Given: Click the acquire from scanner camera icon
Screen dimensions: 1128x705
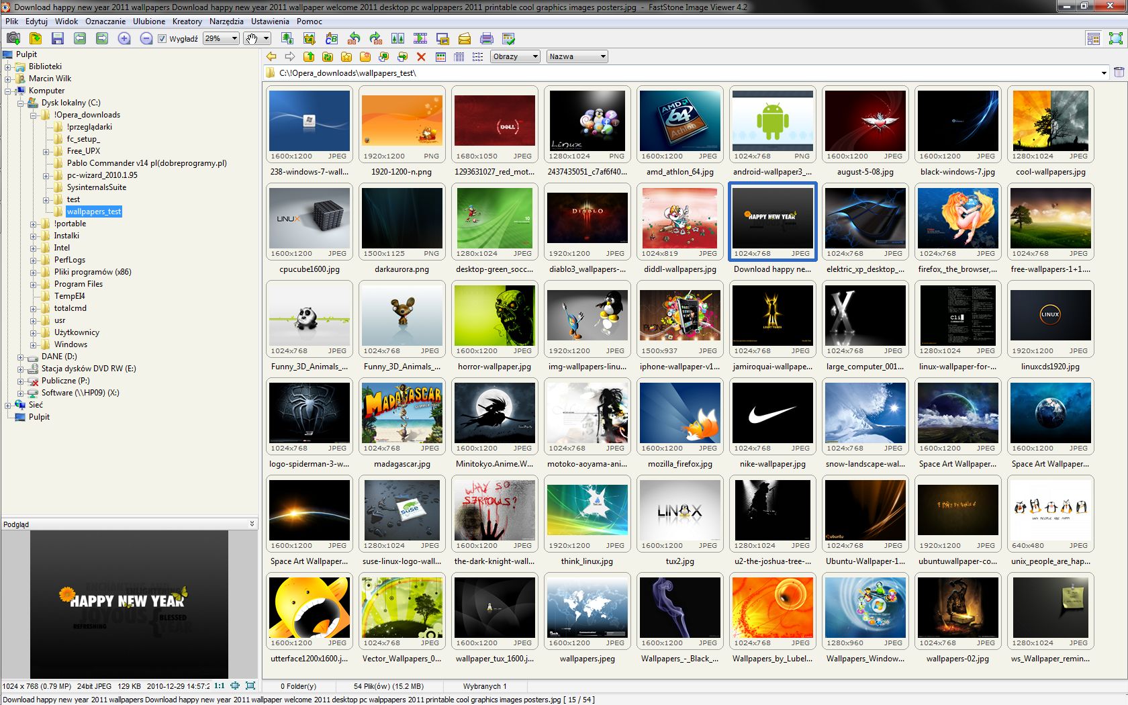Looking at the screenshot, I should (13, 39).
